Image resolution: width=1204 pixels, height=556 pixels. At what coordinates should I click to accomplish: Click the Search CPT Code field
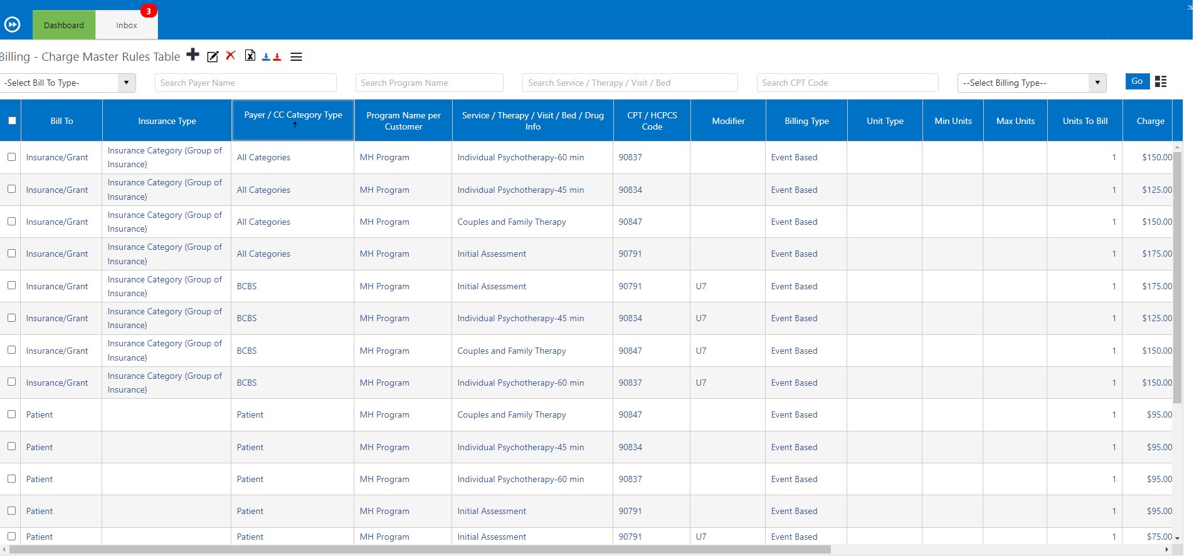(x=847, y=83)
